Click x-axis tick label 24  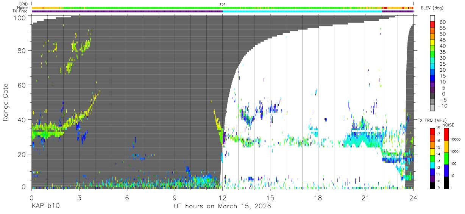point(413,197)
